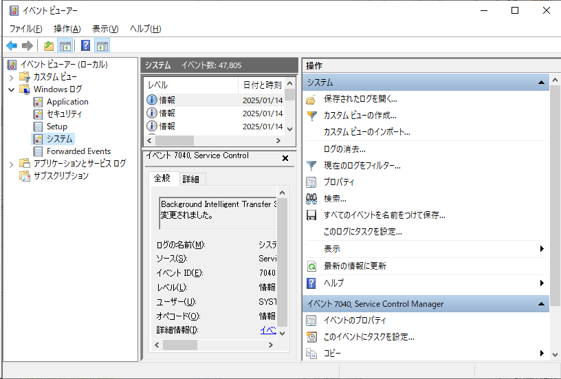Screen dimensions: 561x379
Task: Collapse the Windows ログ tree node
Action: click(12, 89)
